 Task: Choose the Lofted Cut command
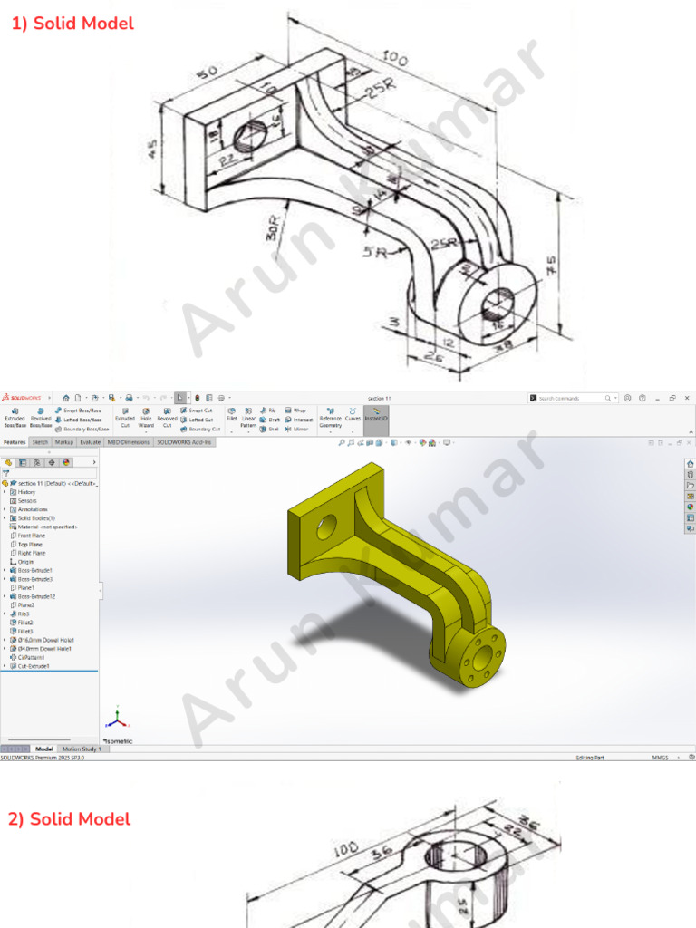tap(197, 420)
